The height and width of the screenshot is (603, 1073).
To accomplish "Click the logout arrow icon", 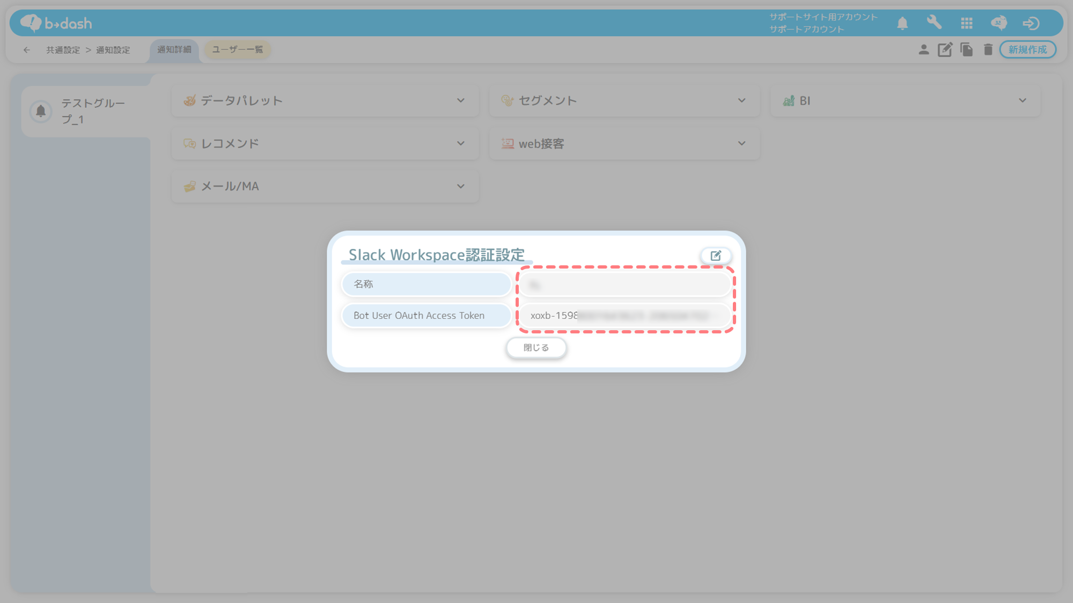I will click(x=1031, y=23).
